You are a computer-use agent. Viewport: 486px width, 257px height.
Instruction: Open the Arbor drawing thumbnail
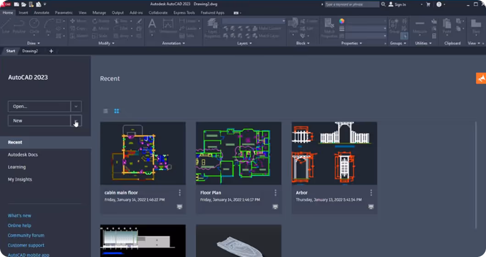pos(334,153)
